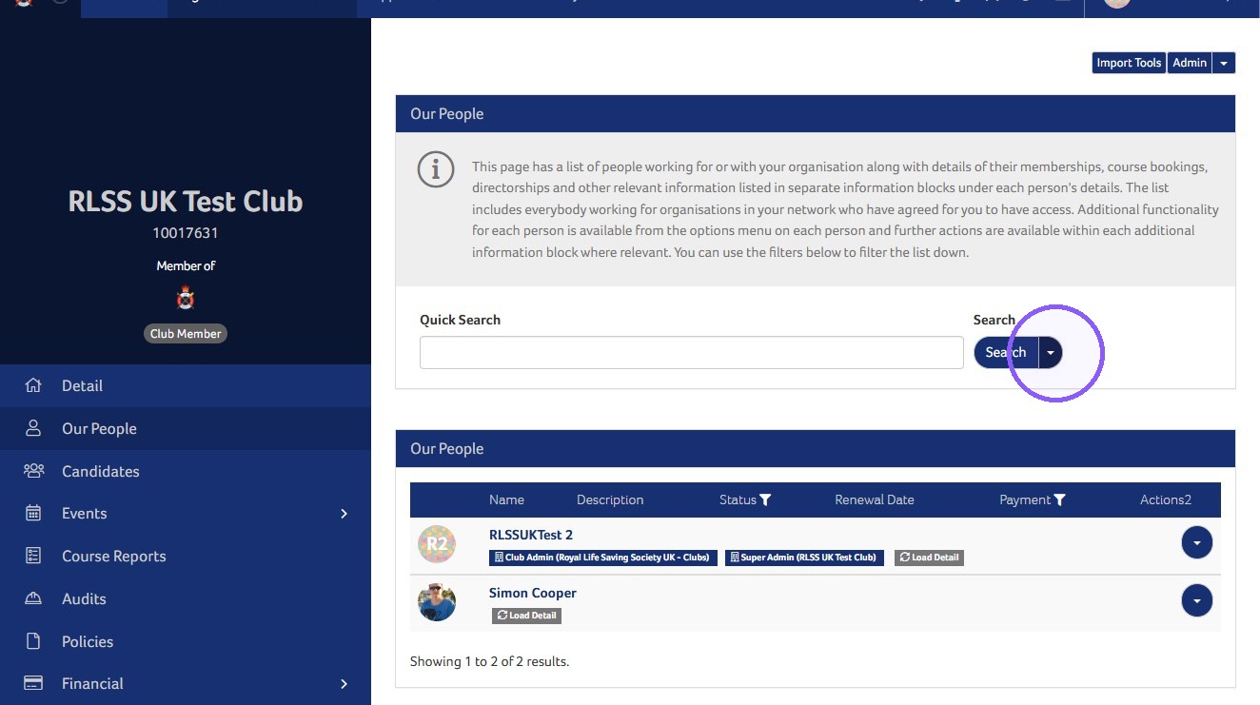The image size is (1260, 705).
Task: Open actions dropdown for RLSSUKTest 2
Action: 1196,542
